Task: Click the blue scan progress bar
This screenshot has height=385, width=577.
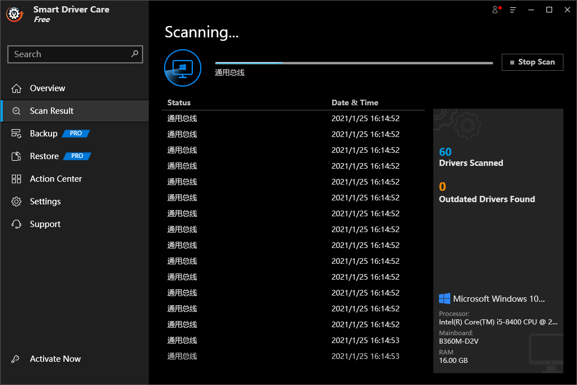Action: pyautogui.click(x=249, y=62)
